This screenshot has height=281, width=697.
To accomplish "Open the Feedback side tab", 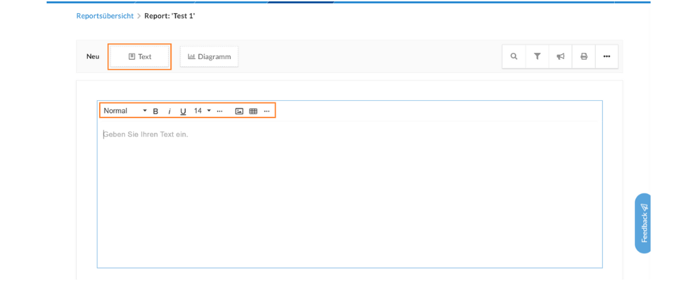I will coord(643,223).
